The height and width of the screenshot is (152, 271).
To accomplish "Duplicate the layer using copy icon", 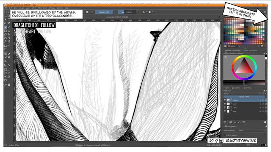I will [230, 122].
